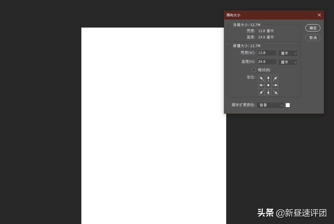
Task: Set canvas anchor to bottom-left arrow
Action: pos(262,92)
